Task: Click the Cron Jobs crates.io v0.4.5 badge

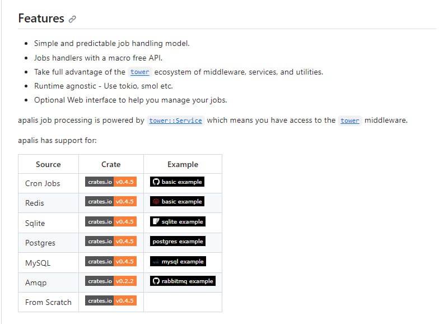Action: tap(111, 182)
